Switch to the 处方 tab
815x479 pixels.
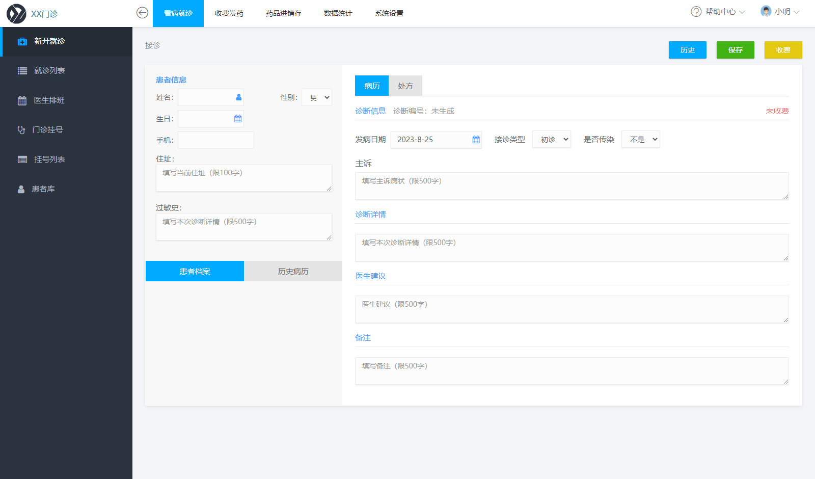pos(405,86)
